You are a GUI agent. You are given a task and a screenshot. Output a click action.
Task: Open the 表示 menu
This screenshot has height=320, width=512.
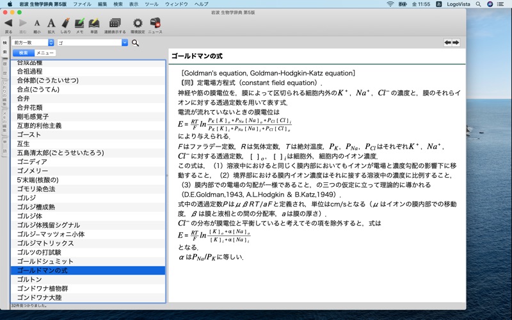(134, 4)
